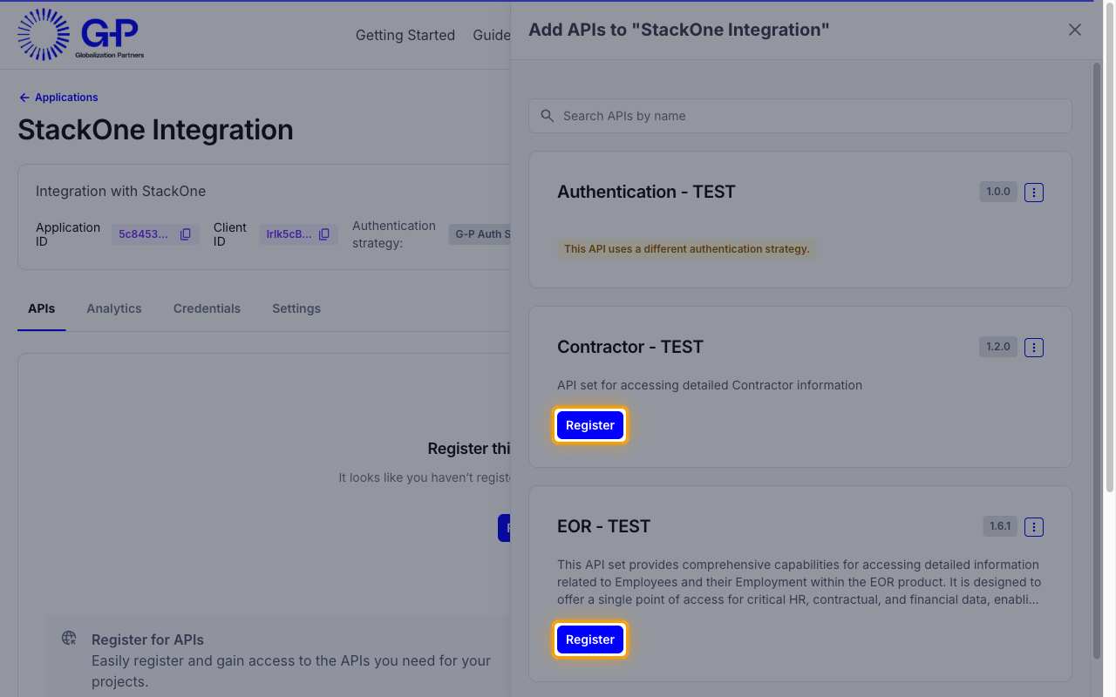1116x697 pixels.
Task: Click the G-P Globalization Partners logo
Action: tap(80, 35)
